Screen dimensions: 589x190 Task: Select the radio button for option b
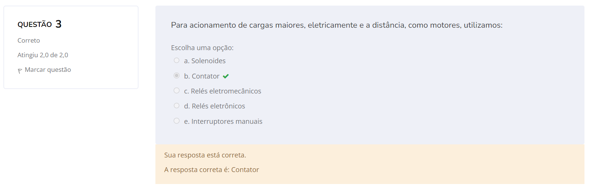pos(176,76)
